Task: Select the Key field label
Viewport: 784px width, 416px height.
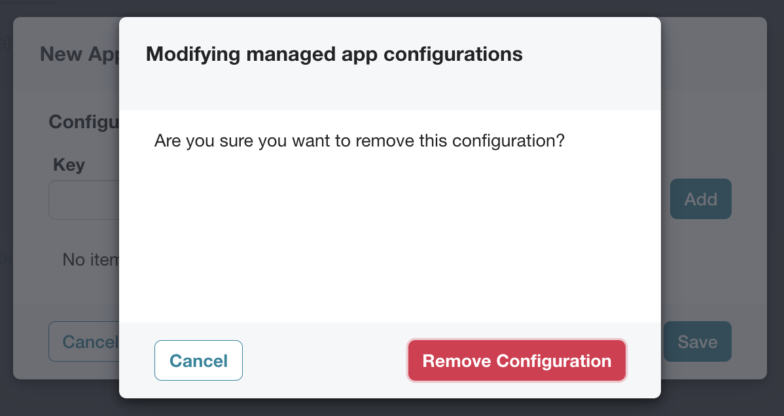Action: click(x=69, y=164)
